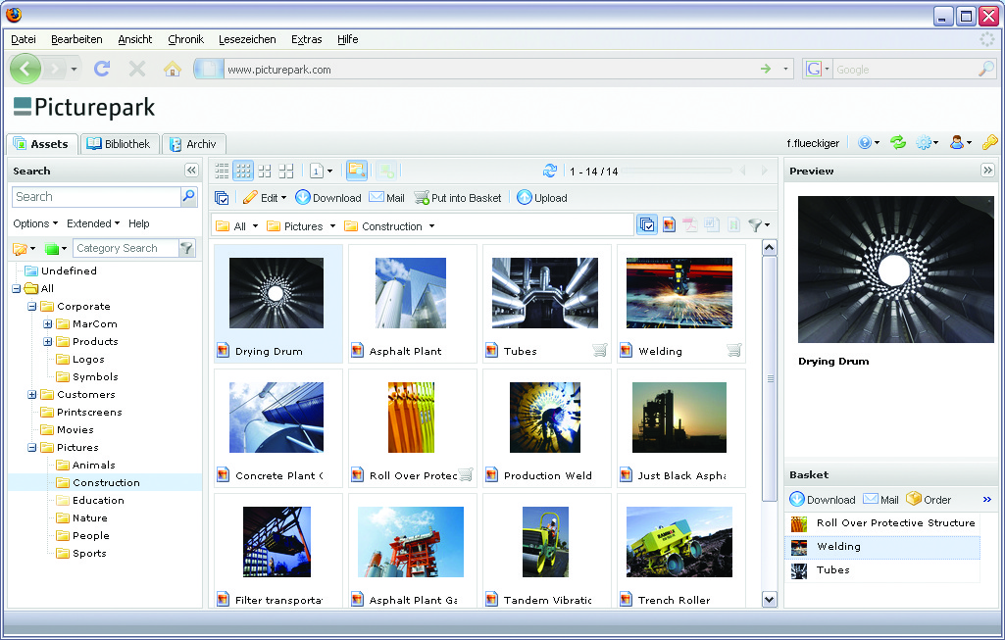Collapse the Search panel
1005x640 pixels.
(191, 170)
